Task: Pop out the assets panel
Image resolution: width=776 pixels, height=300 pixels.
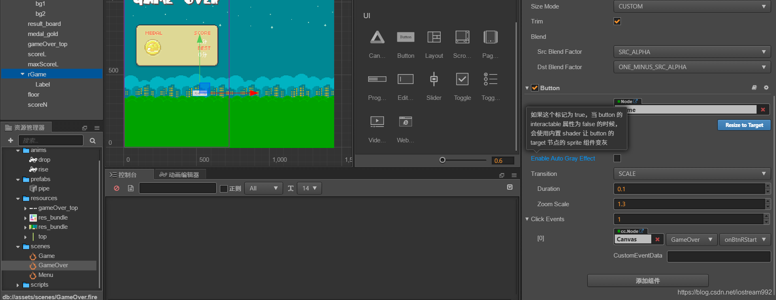Action: point(85,128)
